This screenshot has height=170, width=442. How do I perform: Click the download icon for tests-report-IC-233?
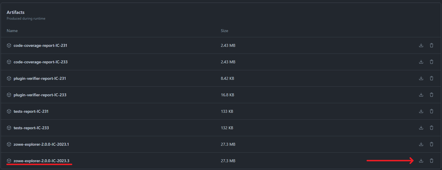pos(421,128)
